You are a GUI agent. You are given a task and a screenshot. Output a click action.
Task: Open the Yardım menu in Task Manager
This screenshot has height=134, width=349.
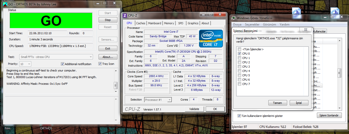[284, 25]
